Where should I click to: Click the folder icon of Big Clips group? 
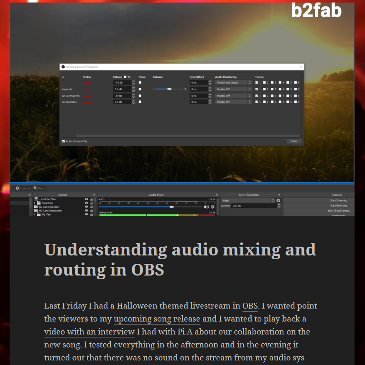coord(38,214)
